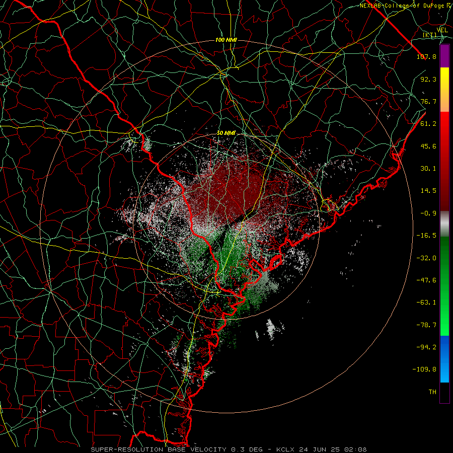Image resolution: width=453 pixels, height=453 pixels.
Task: Click the 92.3 legend value
Action: point(428,79)
